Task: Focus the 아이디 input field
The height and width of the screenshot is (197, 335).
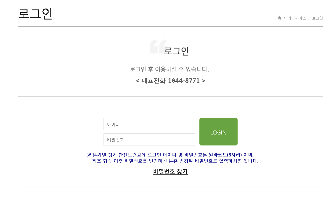Action: (149, 124)
